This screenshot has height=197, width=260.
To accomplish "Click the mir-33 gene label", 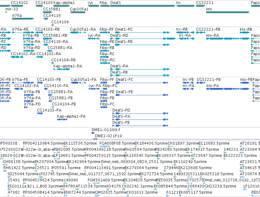I will 12,9.
